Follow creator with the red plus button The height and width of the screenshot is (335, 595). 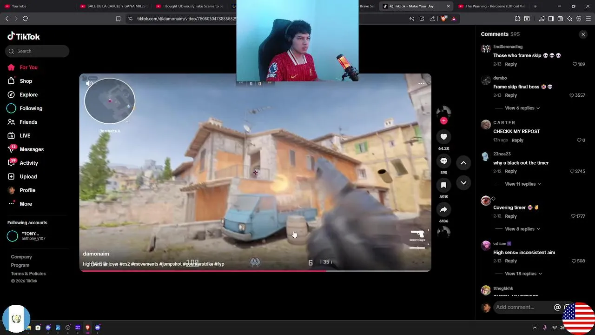coord(443,121)
